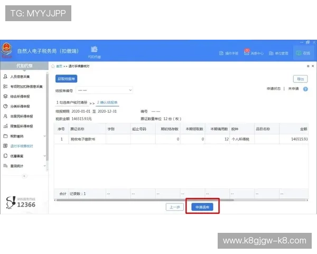This screenshot has width=317, height=254.
Task: Click the 记录数：1 summary text
Action: (x=78, y=194)
